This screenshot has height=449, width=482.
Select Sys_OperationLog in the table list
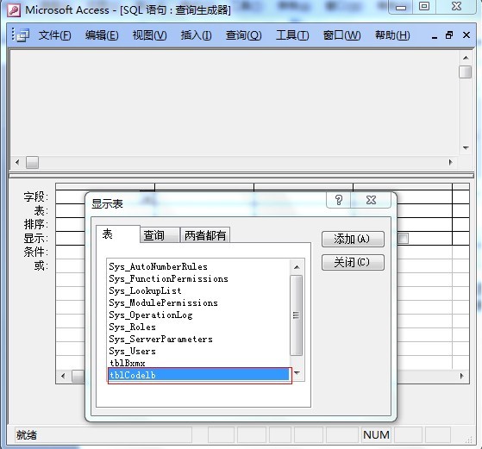[151, 315]
